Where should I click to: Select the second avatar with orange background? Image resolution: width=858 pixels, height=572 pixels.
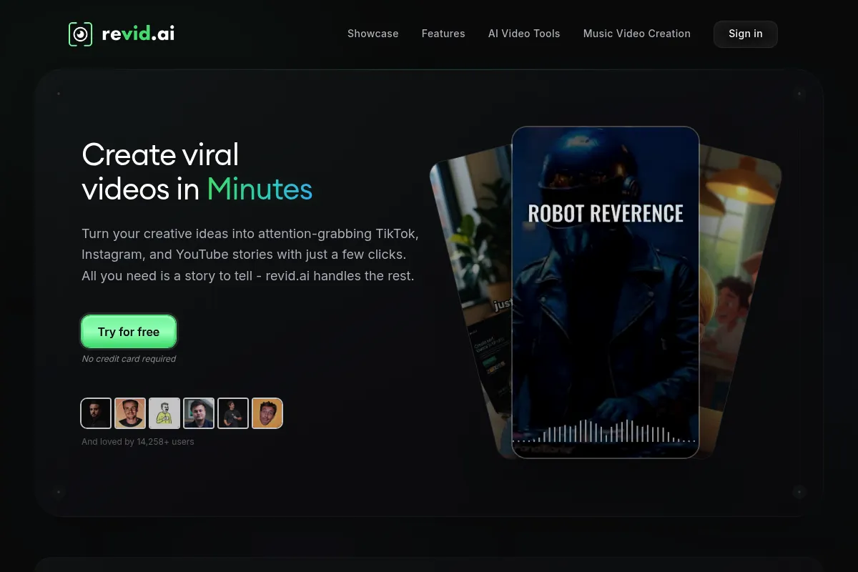pyautogui.click(x=130, y=413)
